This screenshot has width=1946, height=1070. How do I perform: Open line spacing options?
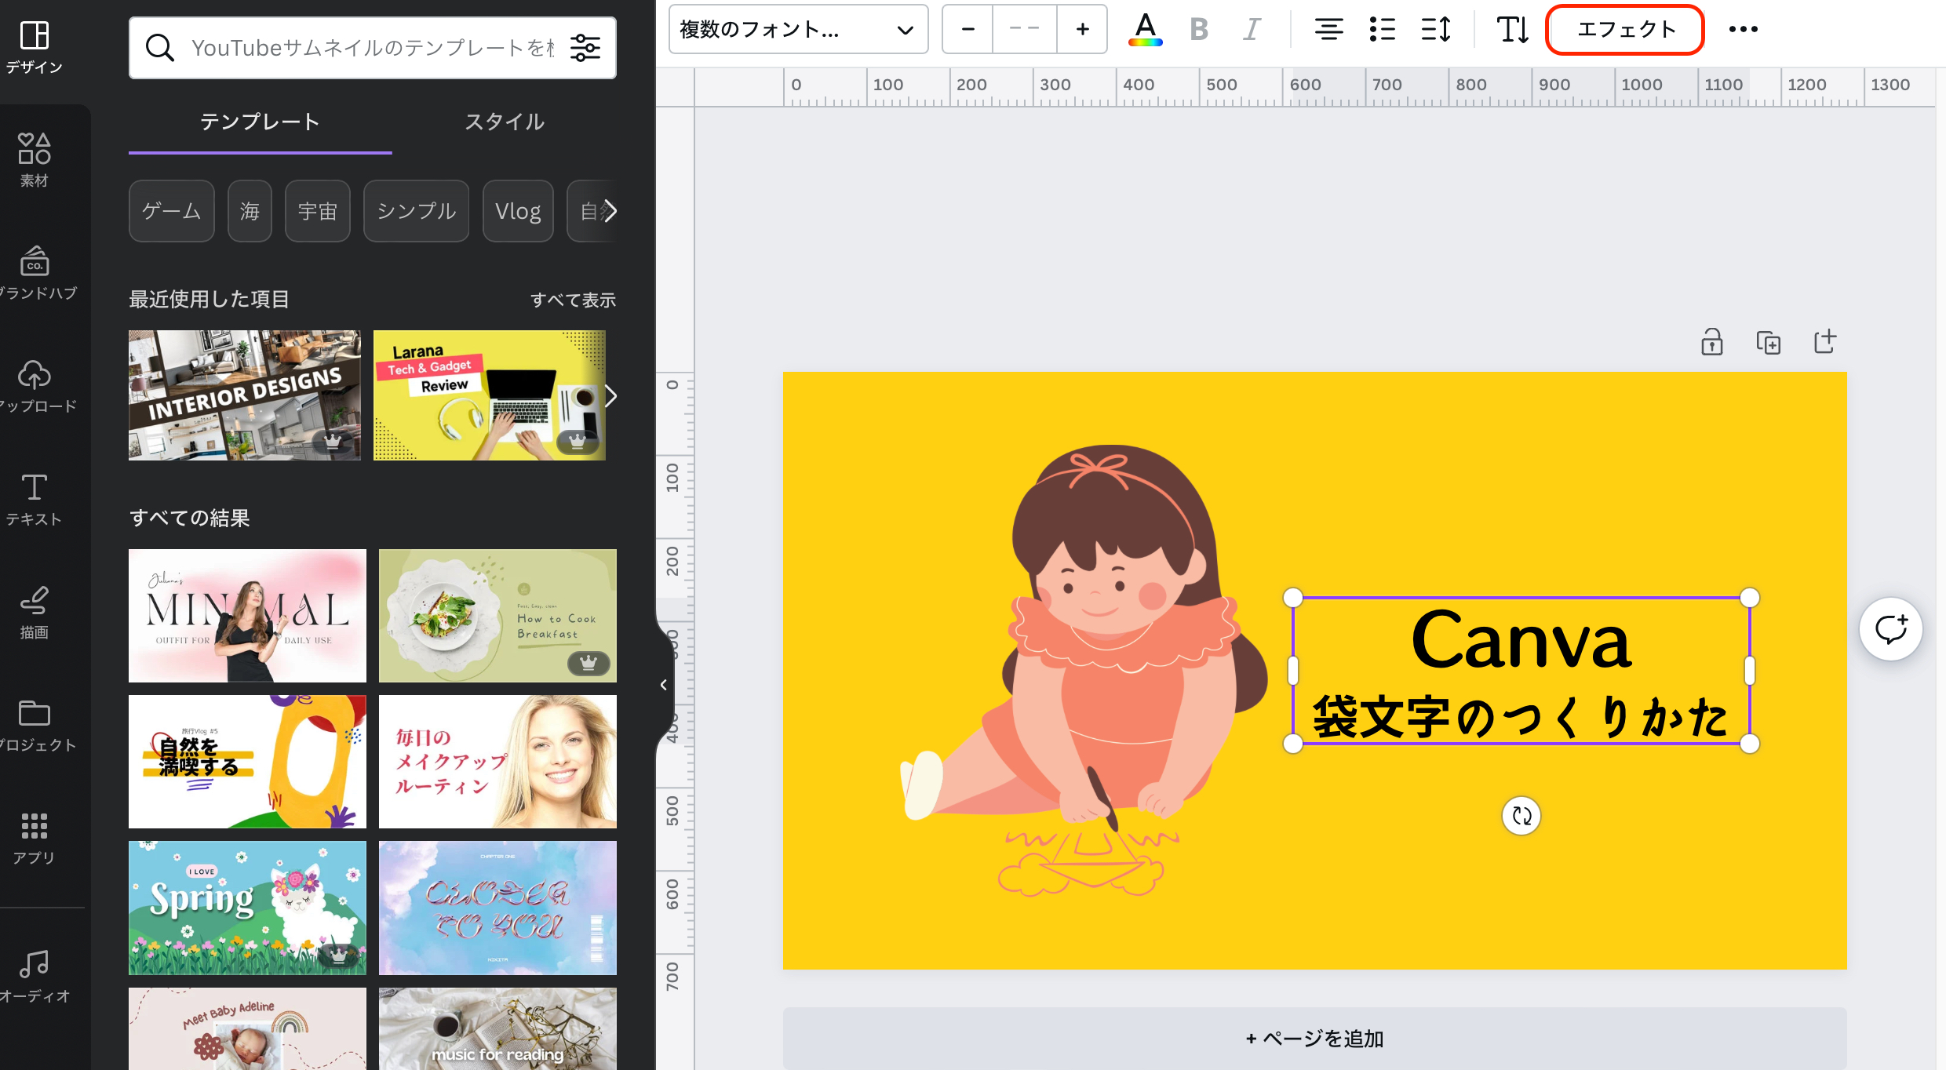point(1435,30)
